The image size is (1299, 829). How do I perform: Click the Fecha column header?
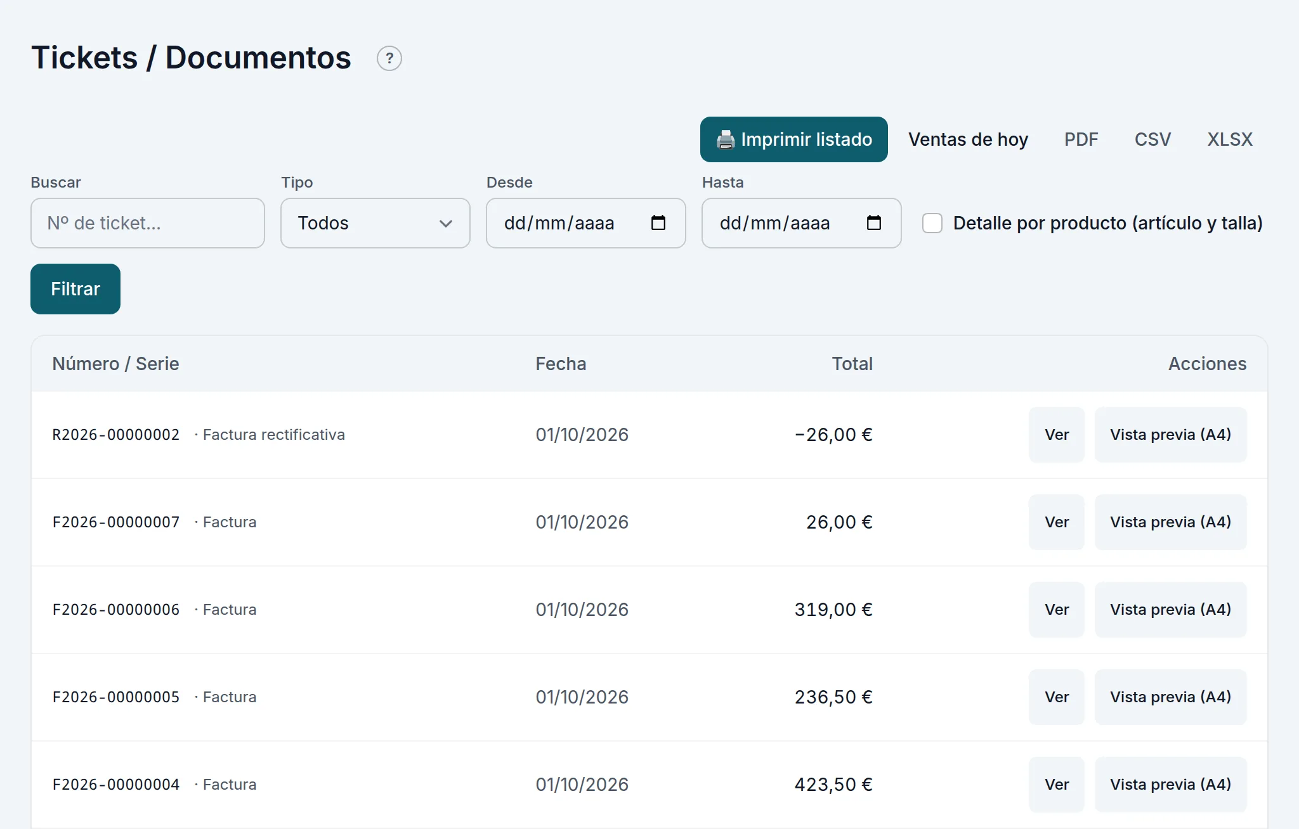(561, 364)
